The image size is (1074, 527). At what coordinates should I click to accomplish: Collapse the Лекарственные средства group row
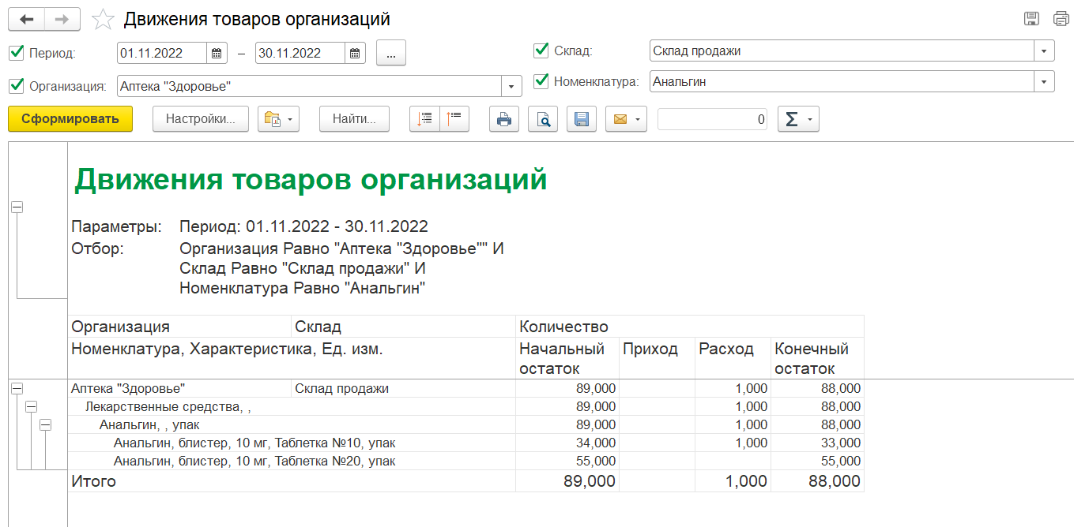coord(31,406)
